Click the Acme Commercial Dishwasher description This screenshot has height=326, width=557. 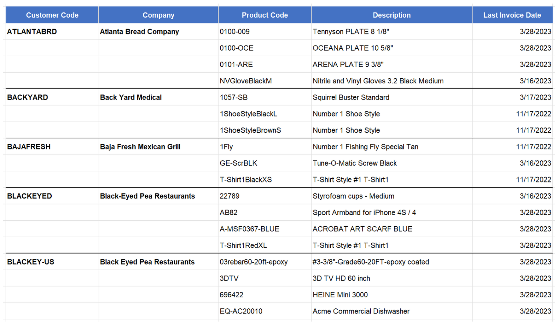pos(361,311)
